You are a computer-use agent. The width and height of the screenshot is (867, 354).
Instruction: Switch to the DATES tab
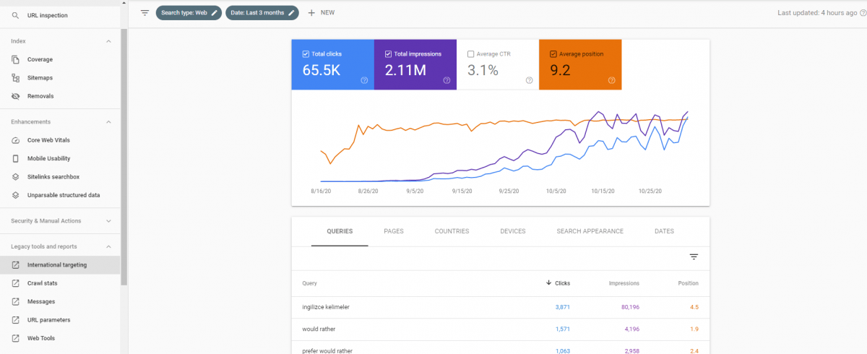click(664, 231)
